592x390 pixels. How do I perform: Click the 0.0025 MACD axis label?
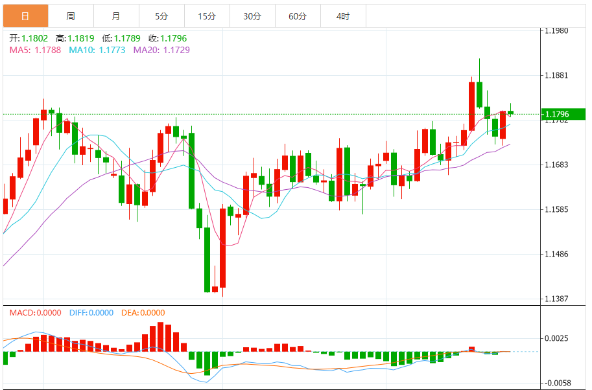pos(556,338)
